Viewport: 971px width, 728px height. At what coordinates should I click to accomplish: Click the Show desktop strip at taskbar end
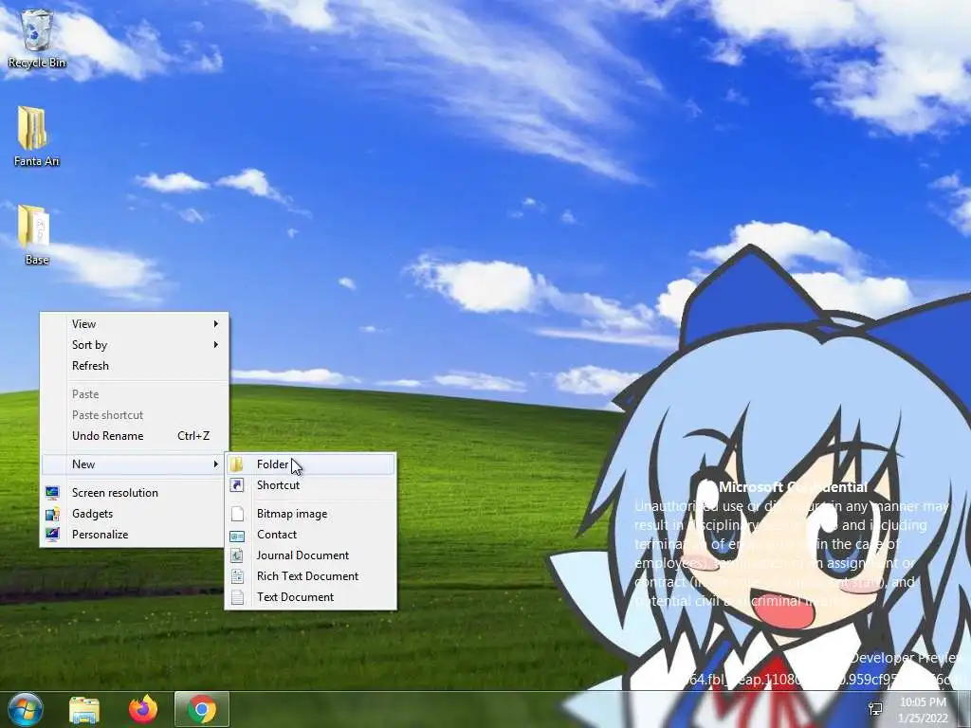point(966,709)
